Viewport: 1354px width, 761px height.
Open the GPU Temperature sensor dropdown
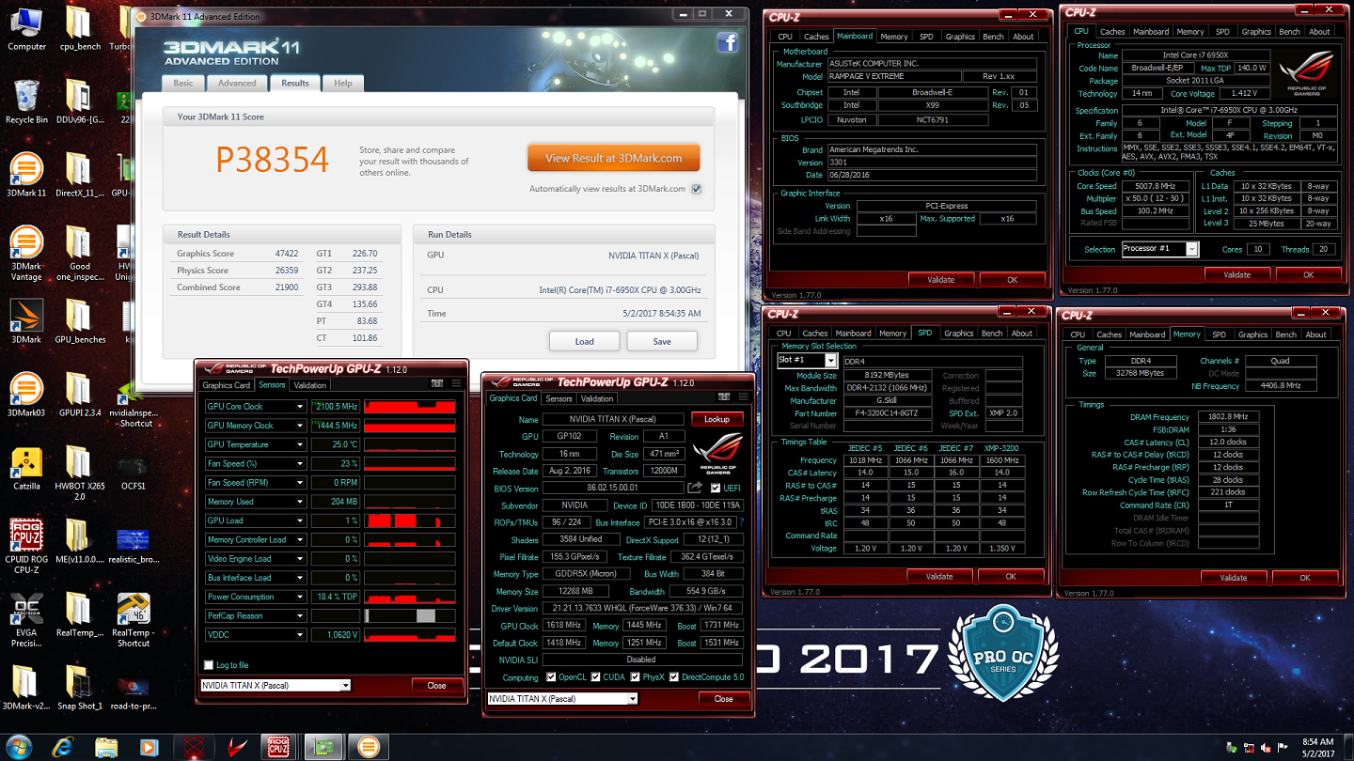(300, 444)
